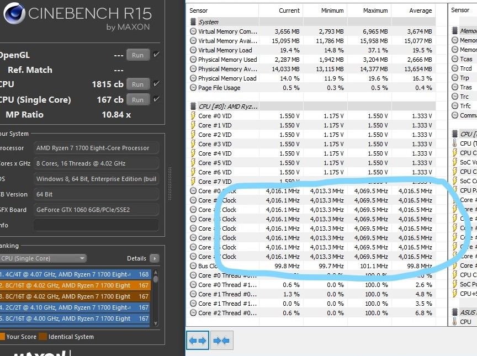477x356 pixels.
Task: Click the Core #1 VID lightning icon
Action: 193,125
